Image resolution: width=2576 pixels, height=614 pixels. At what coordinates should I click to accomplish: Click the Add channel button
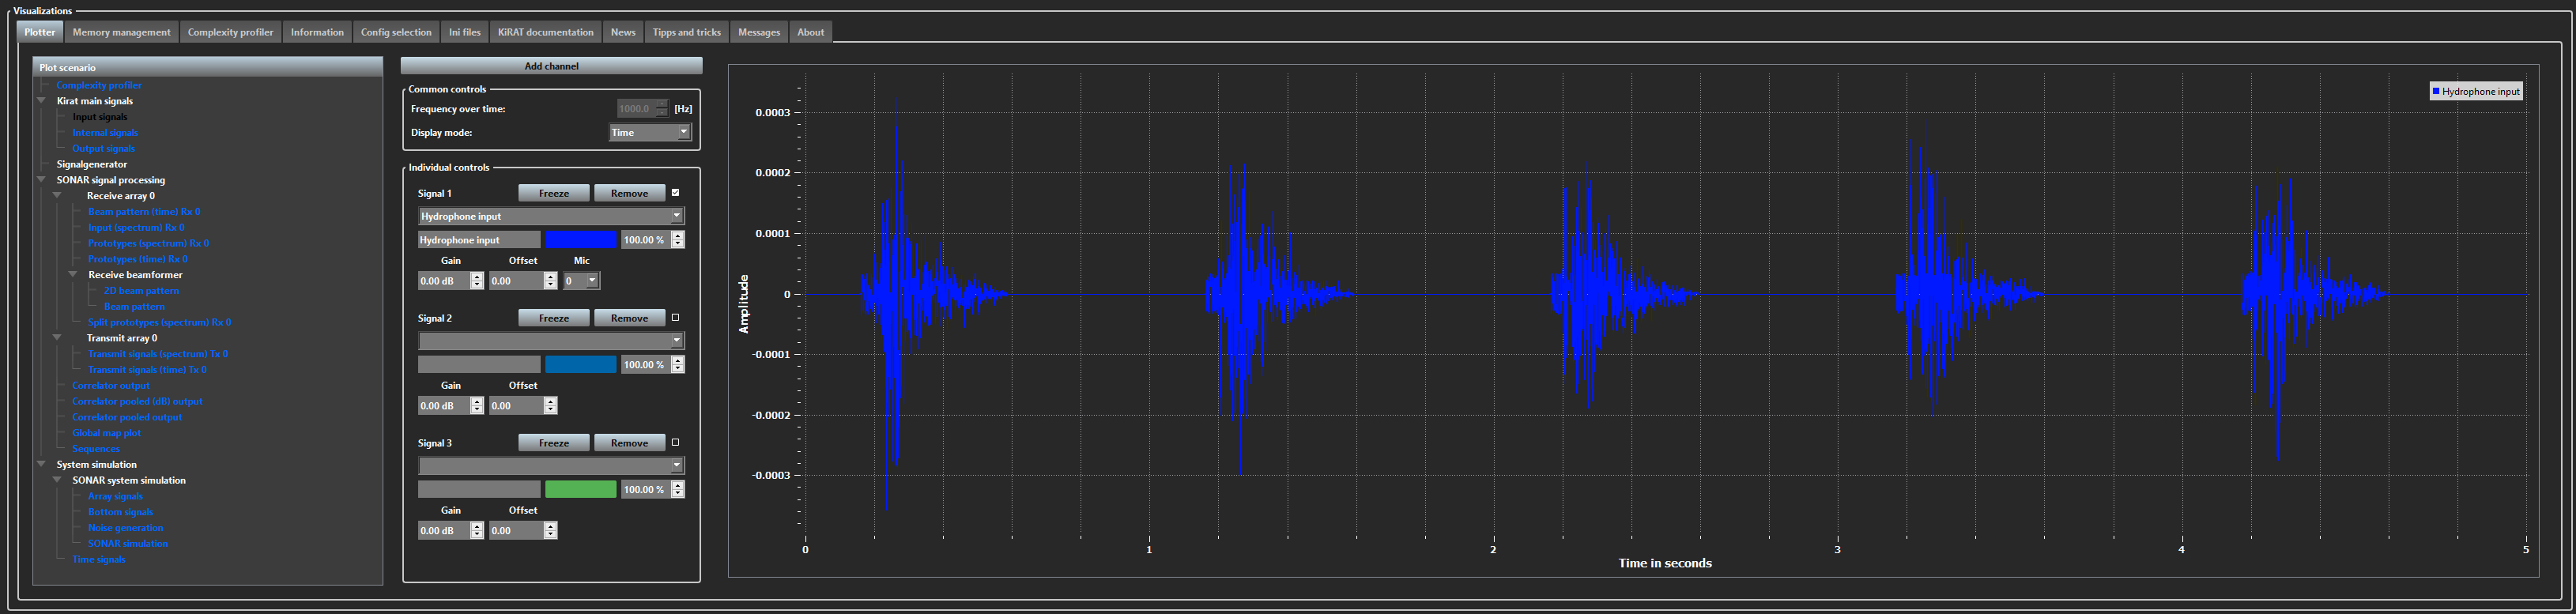pos(551,66)
